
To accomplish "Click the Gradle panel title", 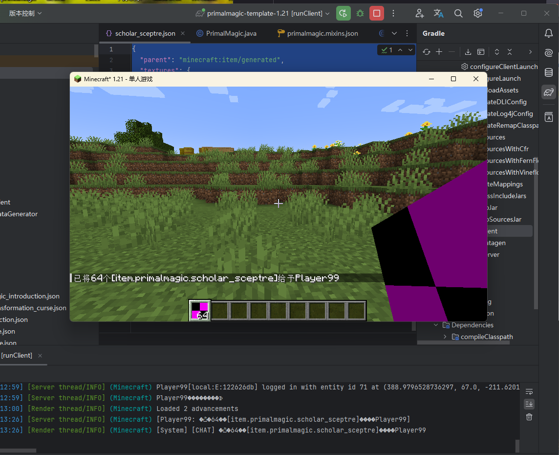I will click(x=433, y=34).
